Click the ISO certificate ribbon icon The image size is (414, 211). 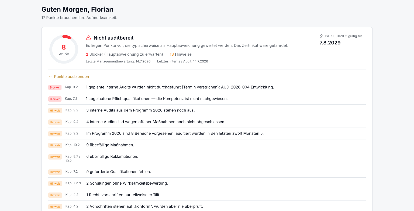click(x=321, y=36)
